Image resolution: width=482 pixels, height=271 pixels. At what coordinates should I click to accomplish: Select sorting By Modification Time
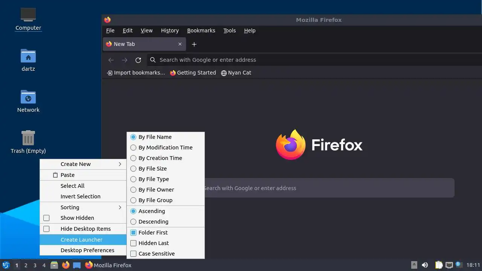166,148
